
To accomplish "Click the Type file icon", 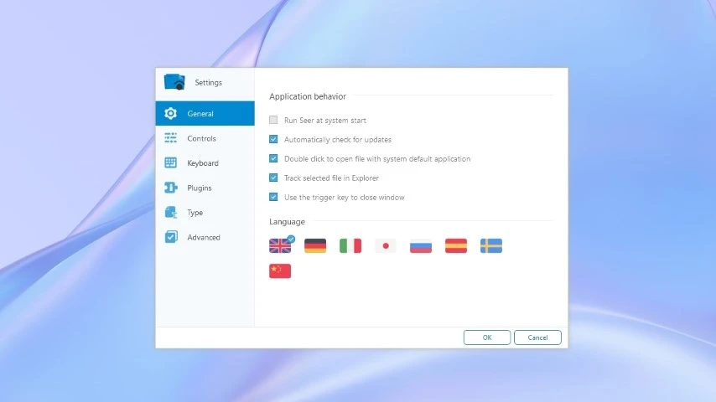I will tap(170, 212).
